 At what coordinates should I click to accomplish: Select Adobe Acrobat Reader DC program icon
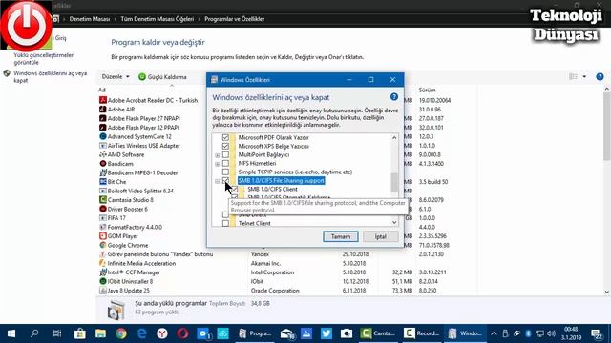[103, 100]
